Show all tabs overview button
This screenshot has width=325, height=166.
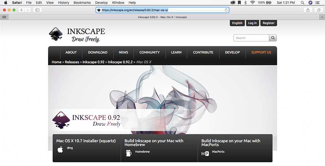(318, 10)
